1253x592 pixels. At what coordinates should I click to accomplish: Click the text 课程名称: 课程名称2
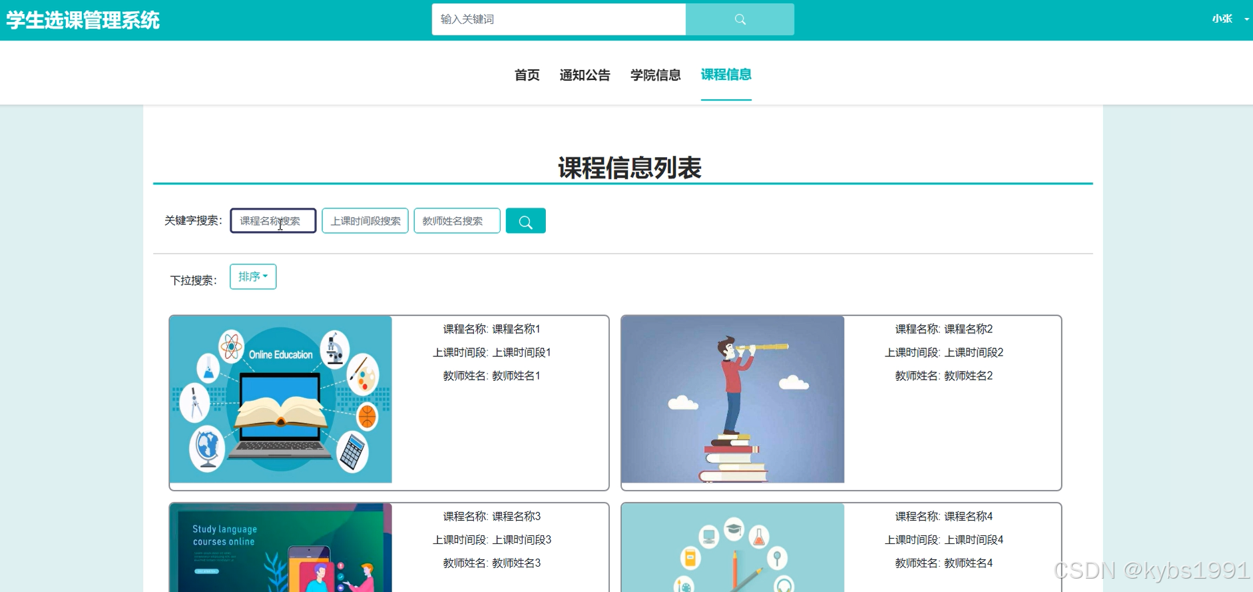[x=944, y=329]
